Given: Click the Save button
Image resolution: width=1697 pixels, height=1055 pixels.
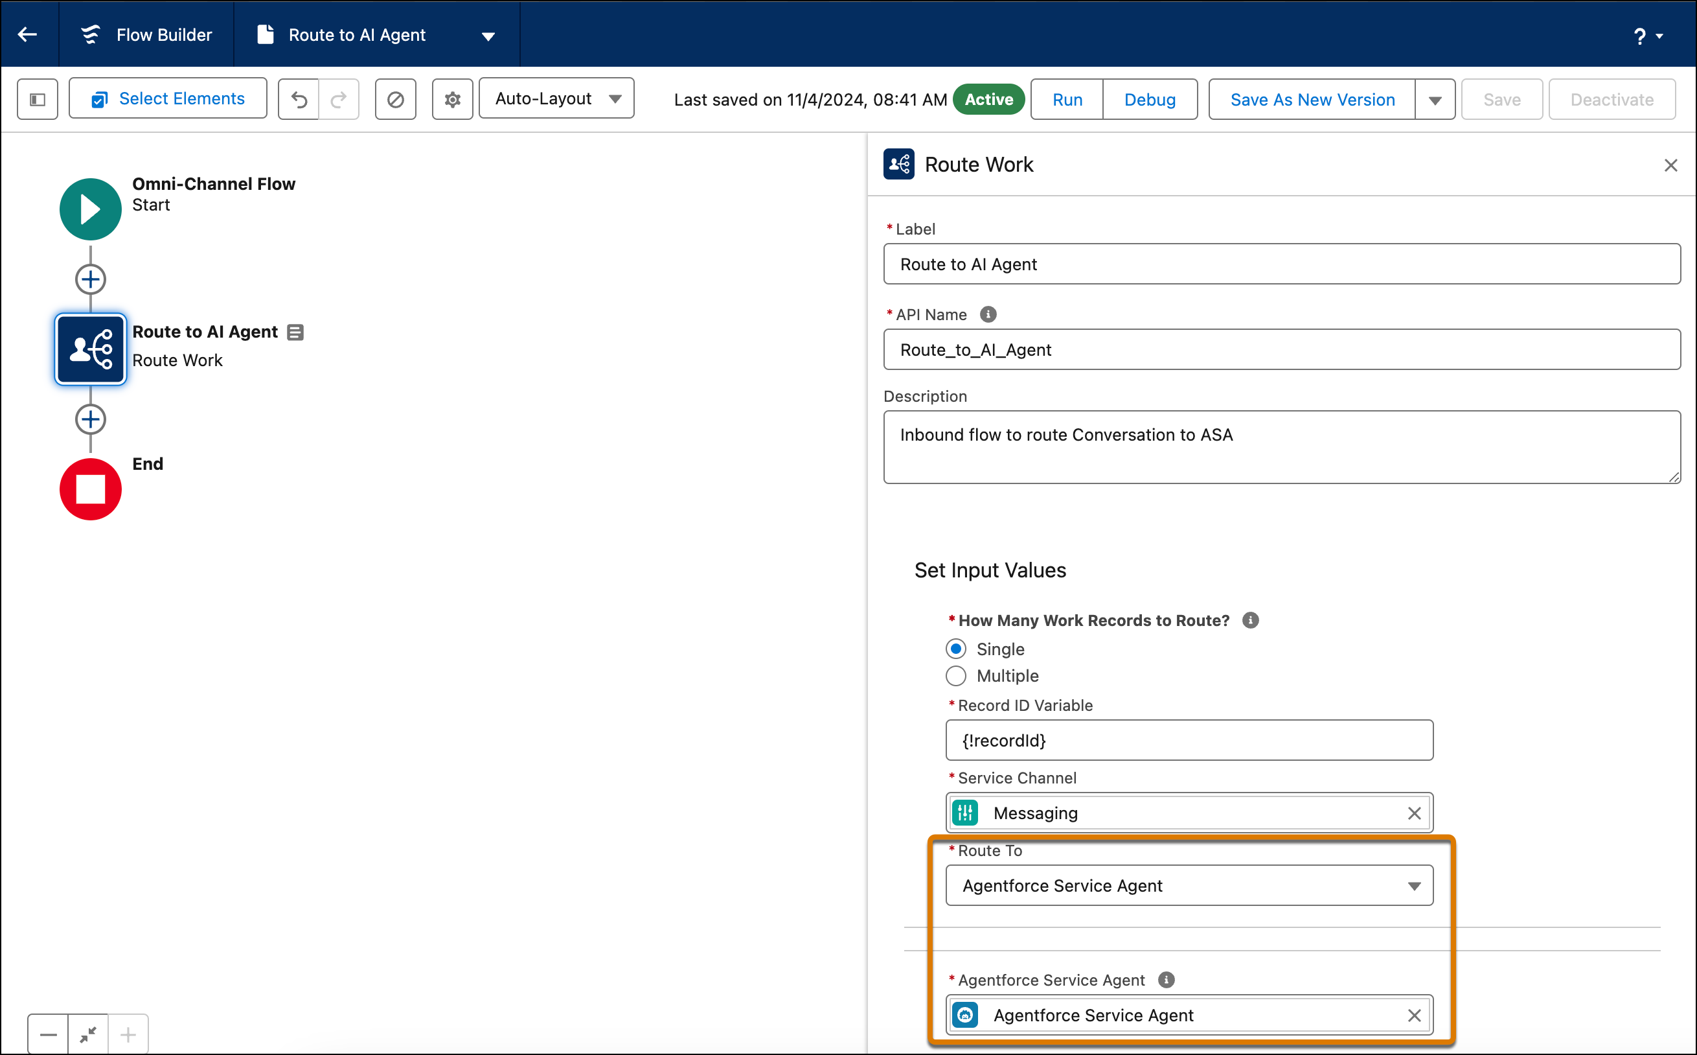Looking at the screenshot, I should [1502, 99].
